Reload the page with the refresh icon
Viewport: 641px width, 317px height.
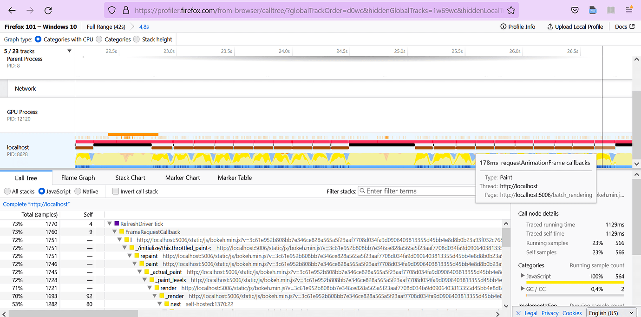coord(48,10)
